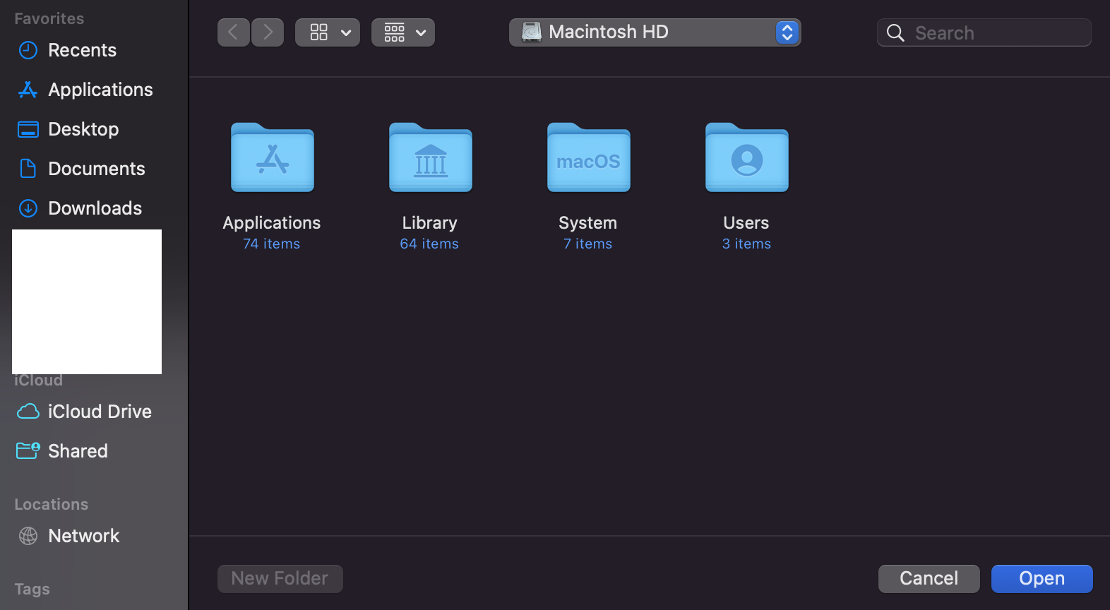The image size is (1110, 610).
Task: Open the Macintosh HD location popup
Action: [655, 32]
